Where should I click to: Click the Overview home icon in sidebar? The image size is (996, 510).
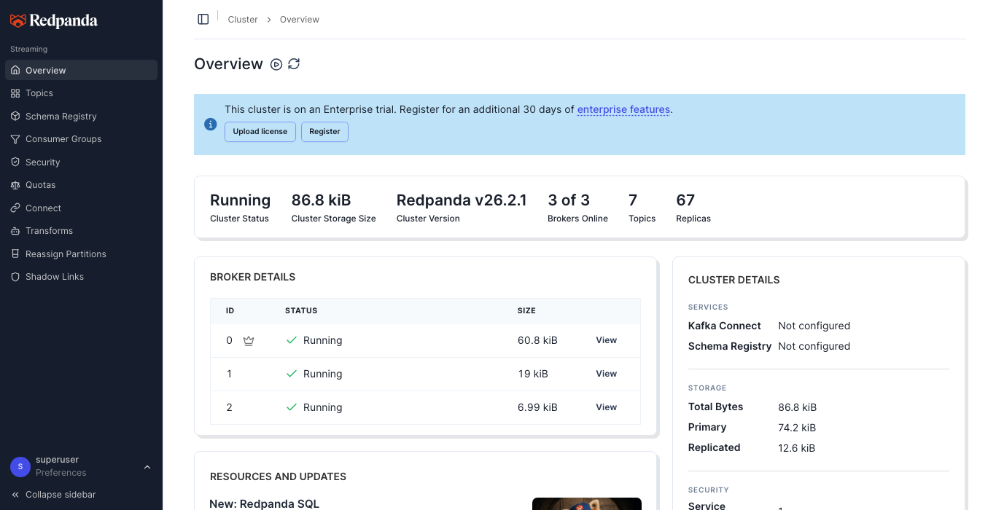point(15,71)
